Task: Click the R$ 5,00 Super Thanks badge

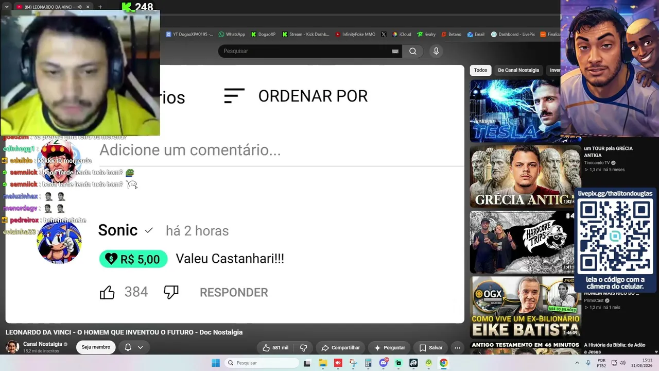Action: tap(133, 259)
